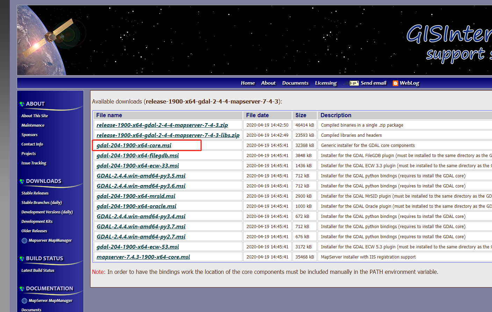Click the GISInternals satellite banner image
The width and height of the screenshot is (492, 312).
[254, 40]
